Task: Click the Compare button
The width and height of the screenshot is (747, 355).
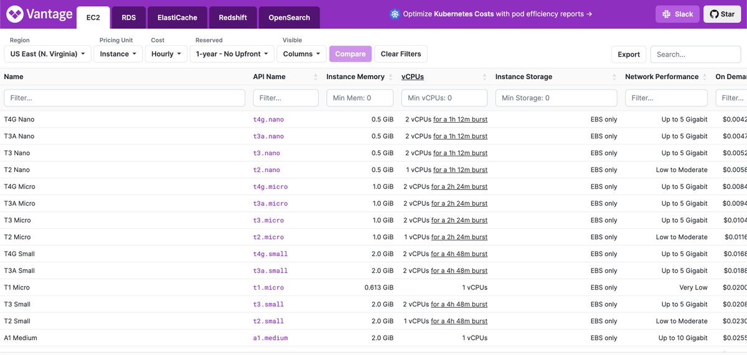Action: [x=350, y=54]
